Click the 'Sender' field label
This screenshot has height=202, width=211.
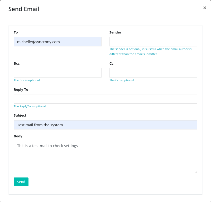pos(115,32)
